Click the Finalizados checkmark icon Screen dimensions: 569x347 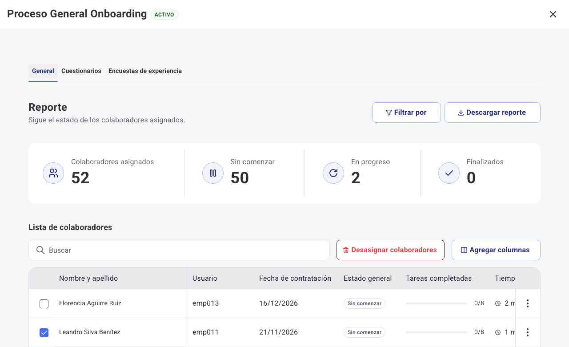(x=449, y=173)
